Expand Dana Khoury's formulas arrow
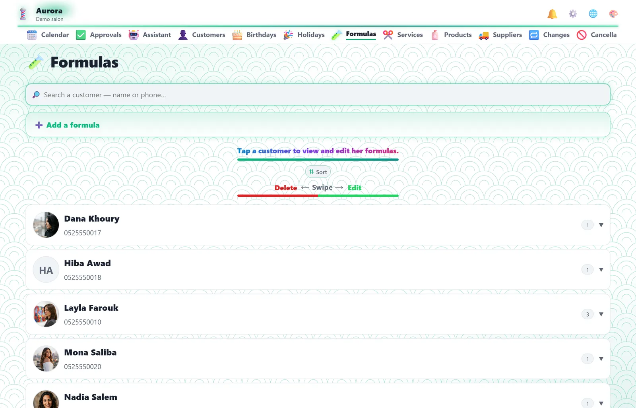The image size is (636, 408). [601, 225]
